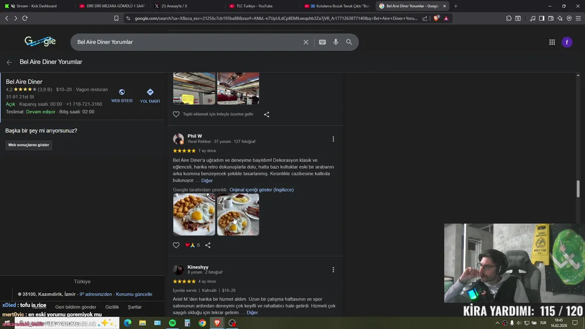
Task: Open the on-screen keyboard in the search box
Action: tap(322, 42)
